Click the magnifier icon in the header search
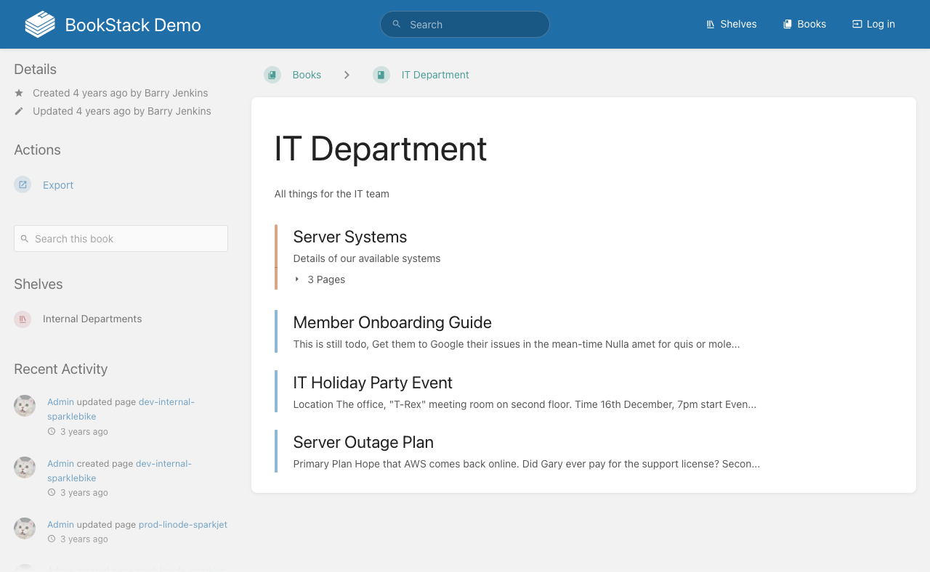This screenshot has height=572, width=930. coord(397,24)
